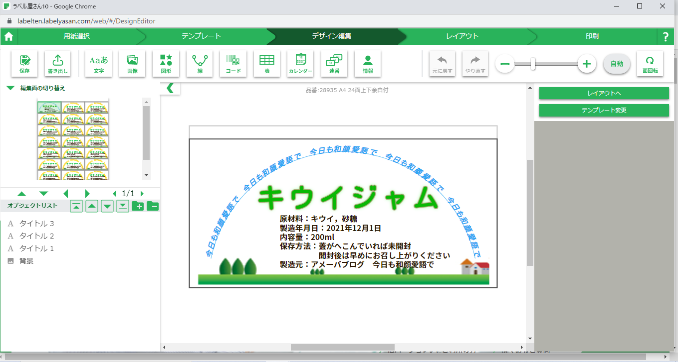Collapse the 編集面の切り替え section
Viewport: 678px width, 362px height.
pos(10,88)
